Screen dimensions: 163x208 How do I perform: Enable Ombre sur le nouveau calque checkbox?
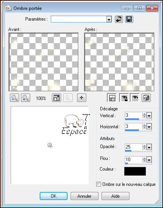[x=98, y=184]
